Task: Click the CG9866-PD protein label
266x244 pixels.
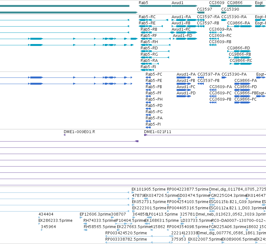Action: 246,87
